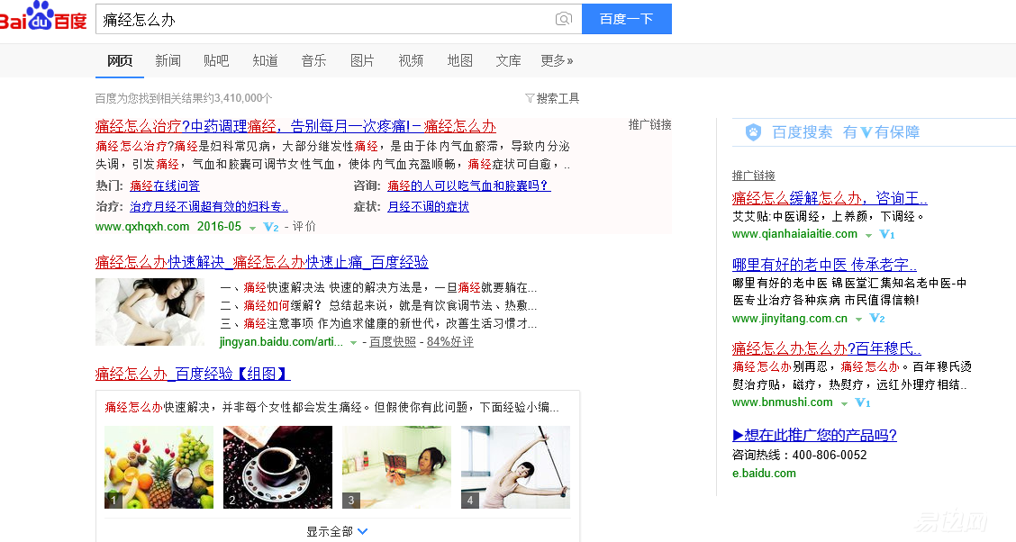Click V2 credit badge beside qxhqxh.com
This screenshot has height=542, width=1016.
271,227
